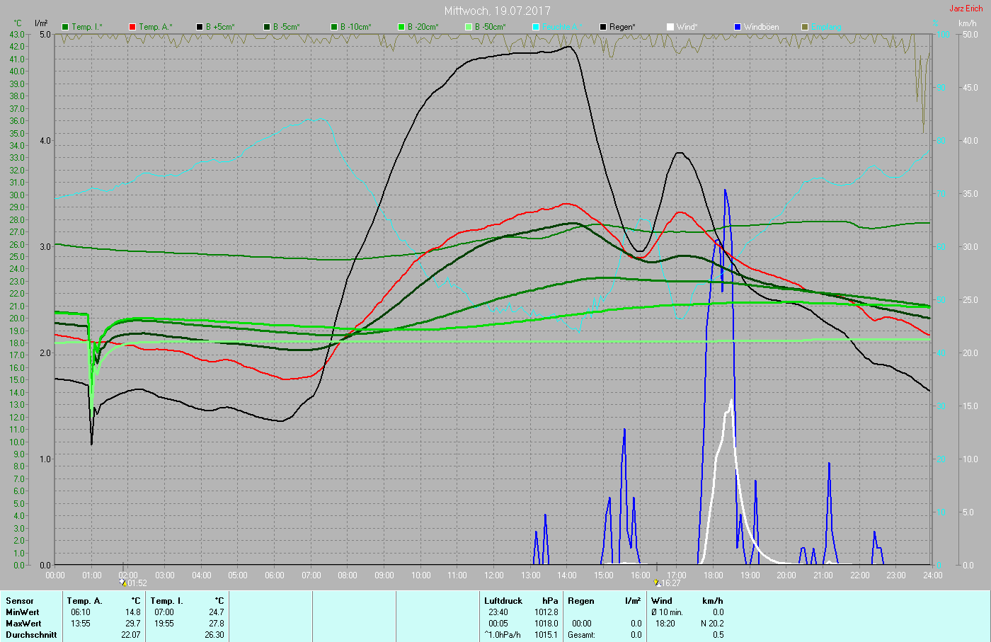The width and height of the screenshot is (991, 642).
Task: Click the chart title Mittwoch, 19.07.2017
Action: point(497,11)
